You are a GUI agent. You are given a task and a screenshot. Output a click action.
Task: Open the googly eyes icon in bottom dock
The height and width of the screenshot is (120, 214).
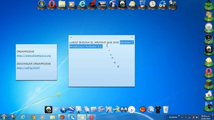tap(124, 110)
